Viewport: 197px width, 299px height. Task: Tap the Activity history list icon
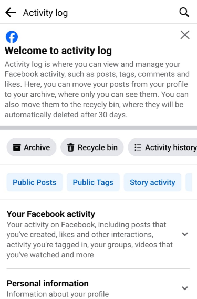pos(138,147)
